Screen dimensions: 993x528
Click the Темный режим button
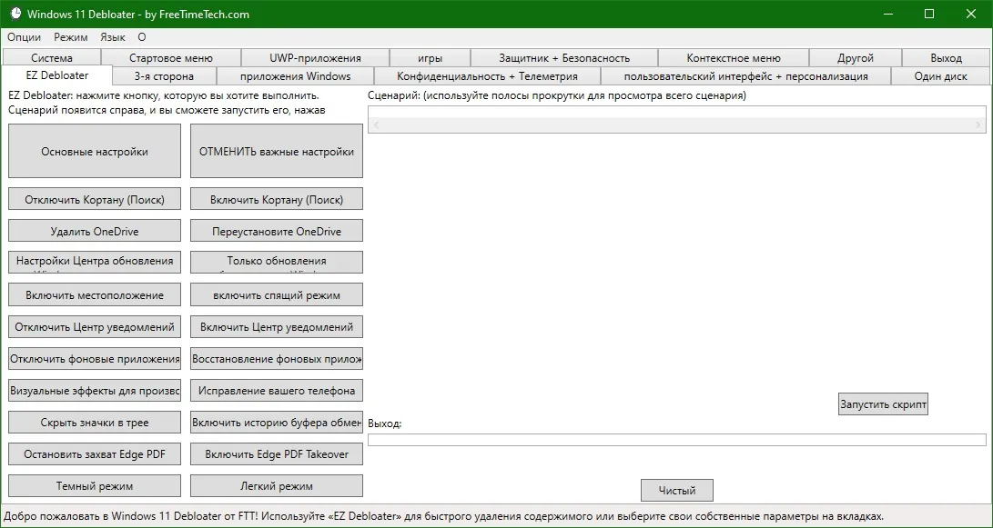(95, 485)
